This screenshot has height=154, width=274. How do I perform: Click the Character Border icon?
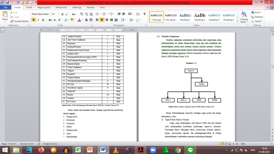[x=91, y=14]
